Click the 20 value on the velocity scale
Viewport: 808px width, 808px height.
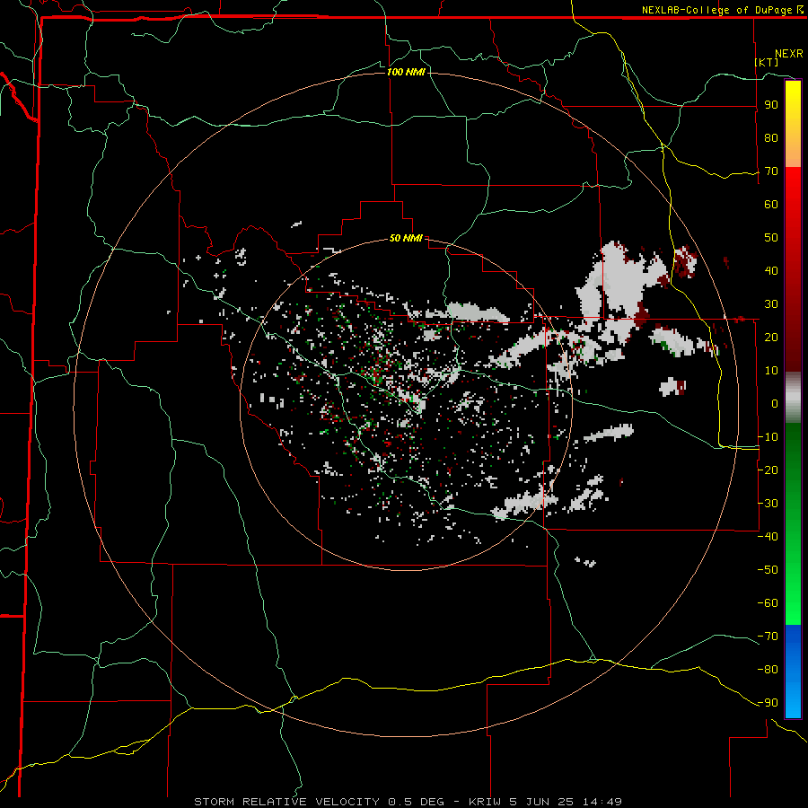coord(771,337)
